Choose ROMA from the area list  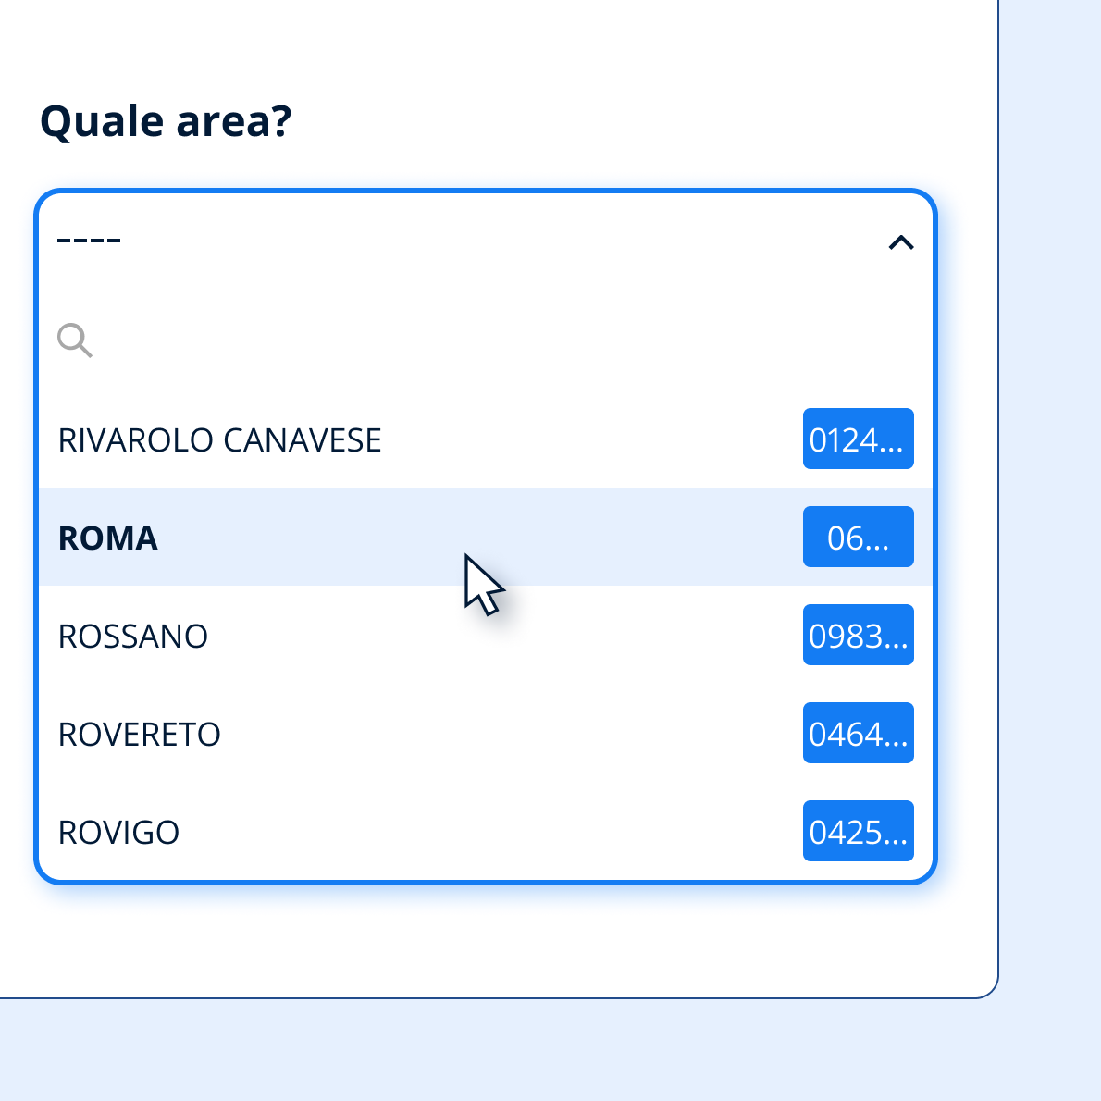click(108, 538)
